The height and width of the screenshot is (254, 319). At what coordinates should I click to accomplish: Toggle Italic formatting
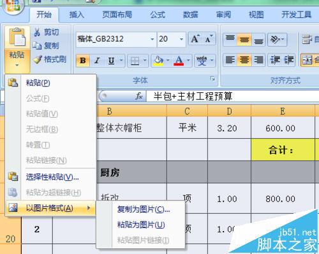[x=97, y=60]
